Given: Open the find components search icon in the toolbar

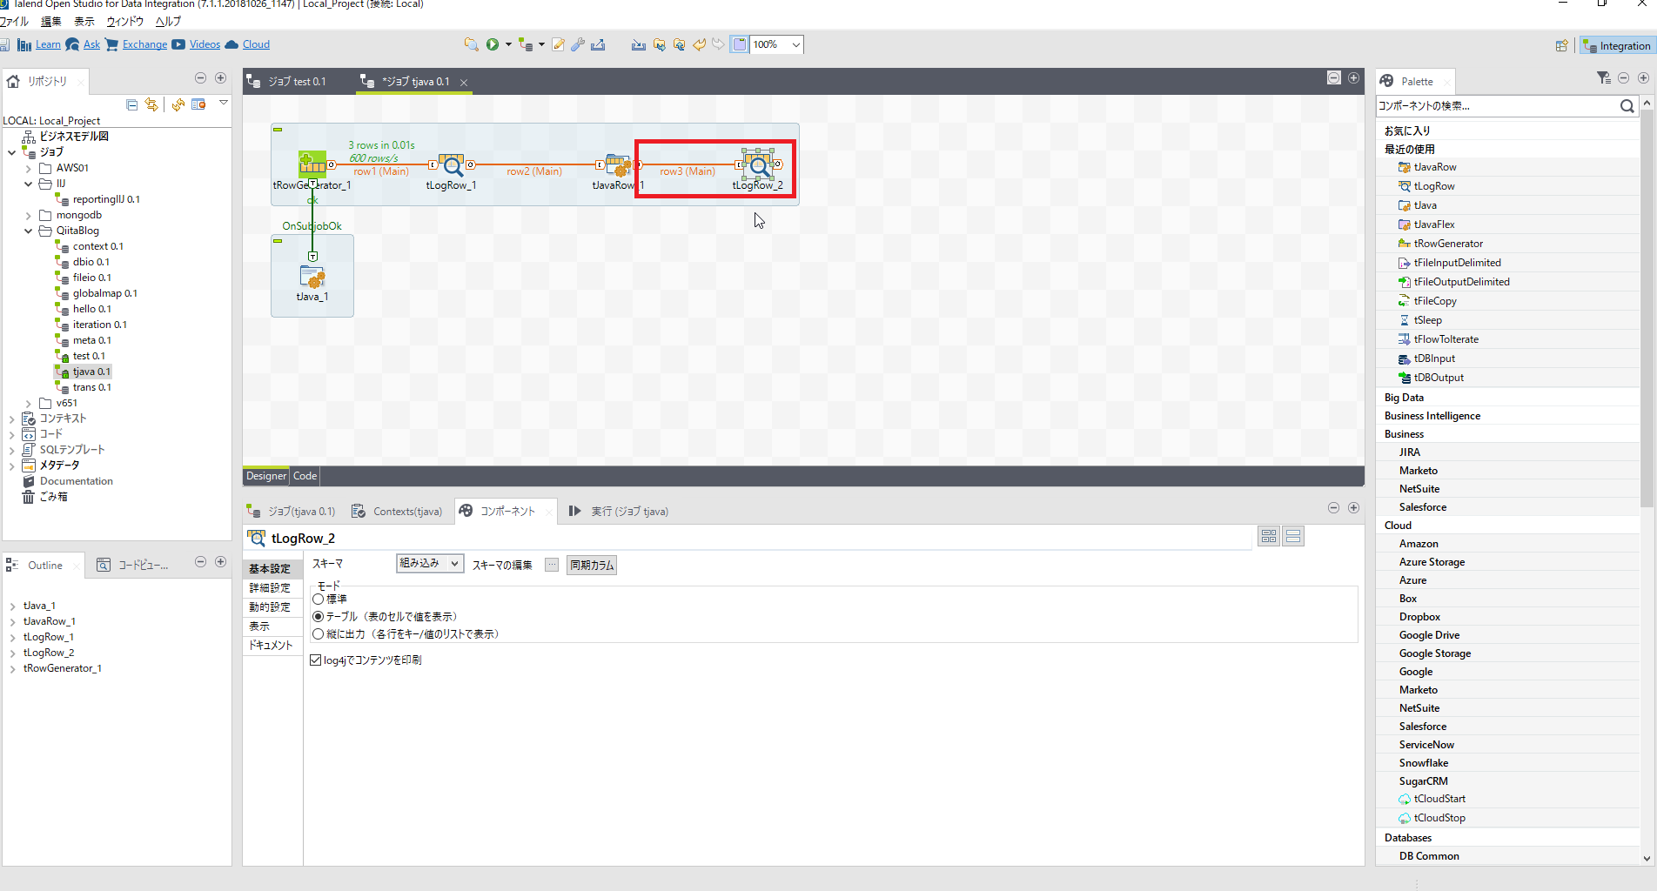Looking at the screenshot, I should pos(472,44).
